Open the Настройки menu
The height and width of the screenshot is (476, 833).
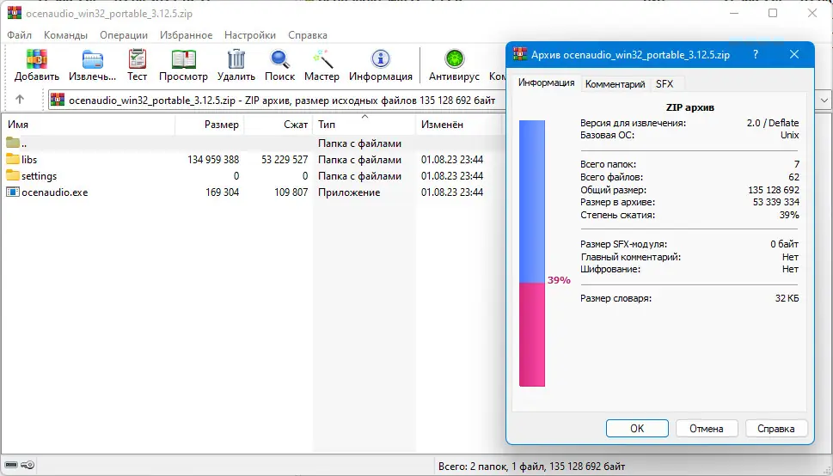click(x=250, y=35)
